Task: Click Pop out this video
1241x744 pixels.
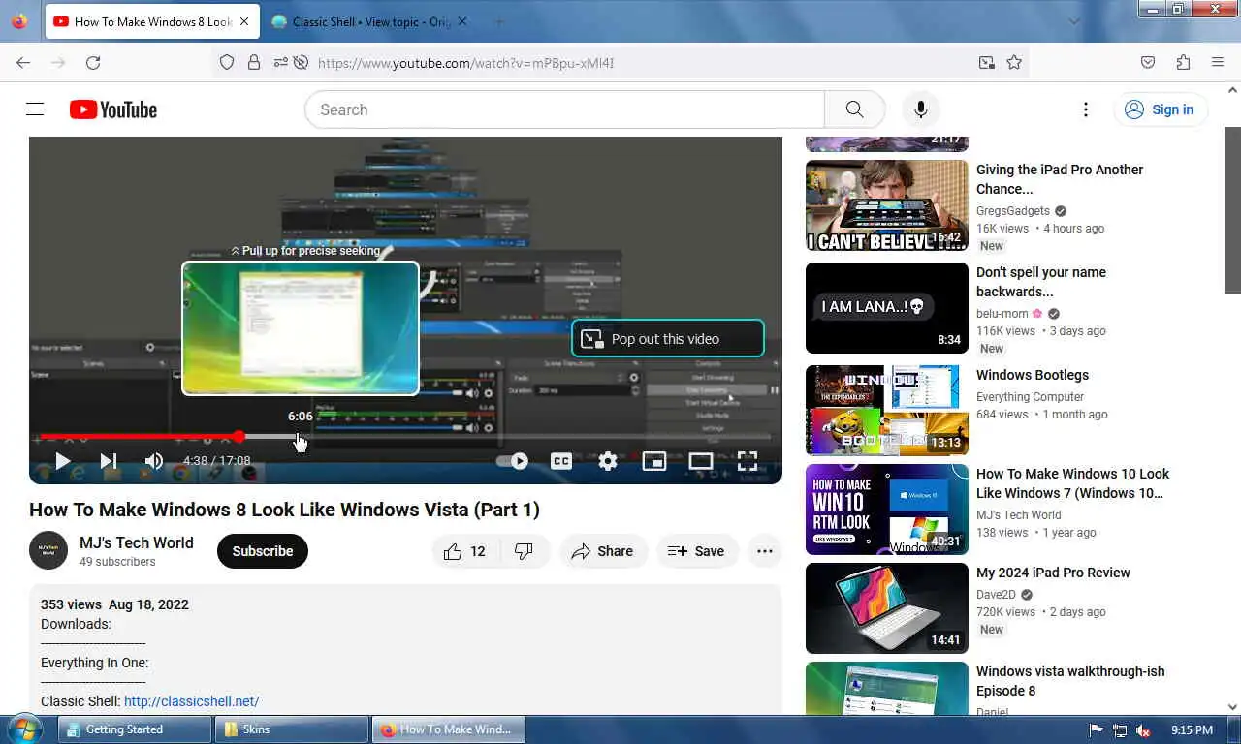Action: pyautogui.click(x=667, y=339)
